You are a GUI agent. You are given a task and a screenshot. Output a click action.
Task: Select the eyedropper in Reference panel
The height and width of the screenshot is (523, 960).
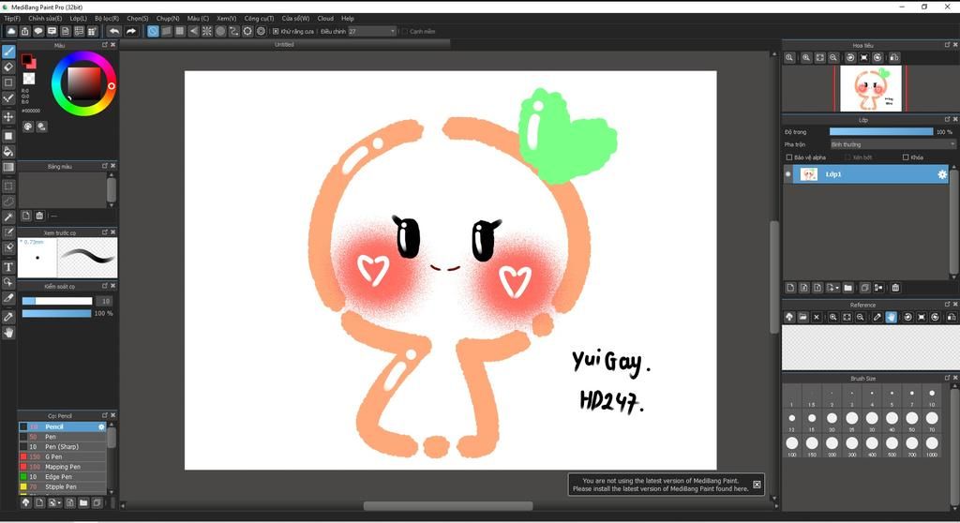(x=877, y=317)
